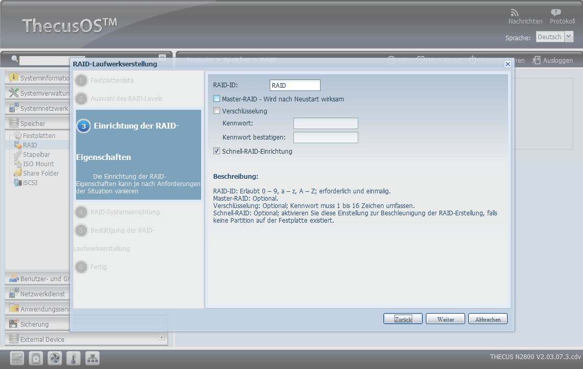Click the 'Fertig' wizard step
The width and height of the screenshot is (583, 369).
(x=98, y=267)
